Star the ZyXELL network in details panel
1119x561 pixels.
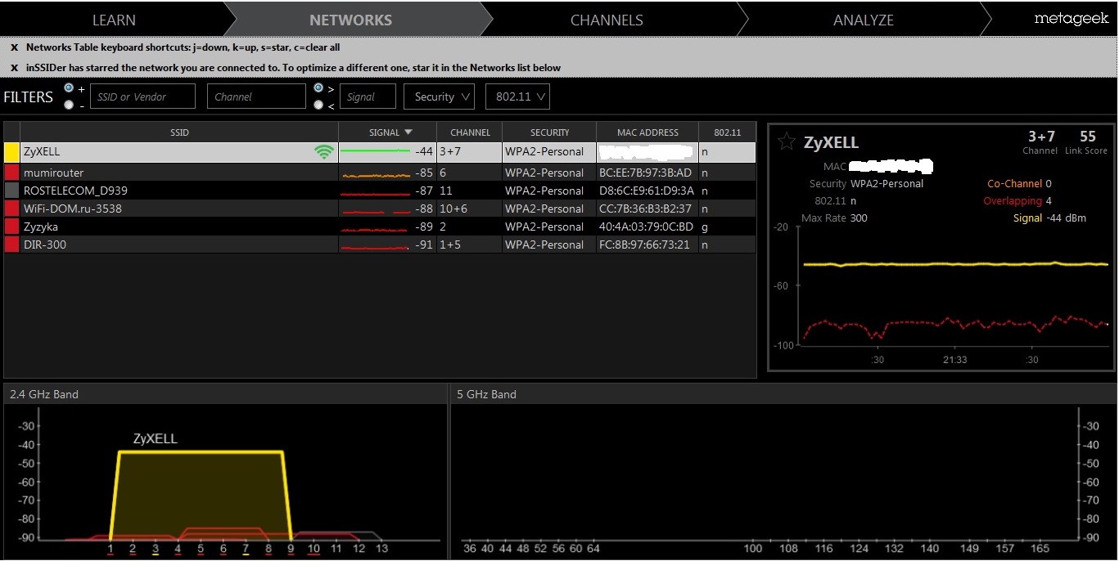(x=786, y=142)
